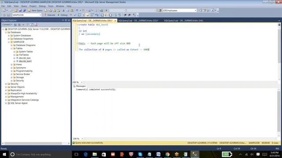This screenshot has height=158, width=282.
Task: Click Execute to run the query
Action: click(50, 15)
